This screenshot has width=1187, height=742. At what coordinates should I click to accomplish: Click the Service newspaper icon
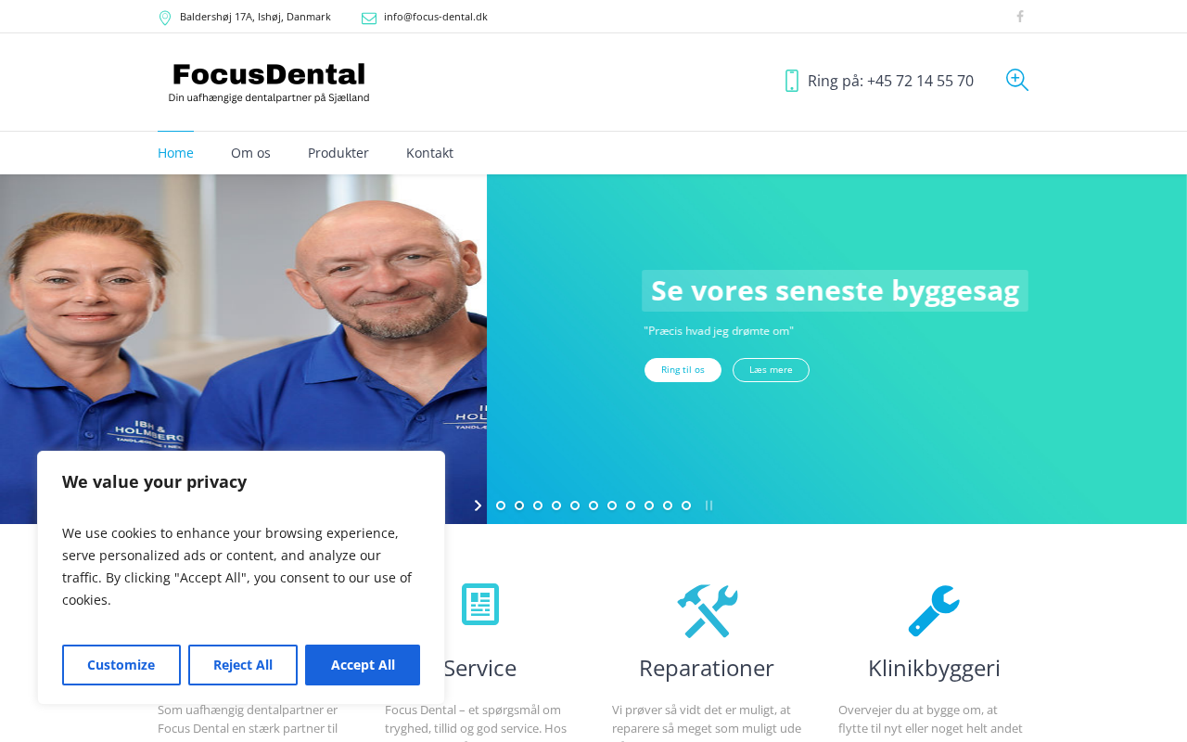point(480,605)
